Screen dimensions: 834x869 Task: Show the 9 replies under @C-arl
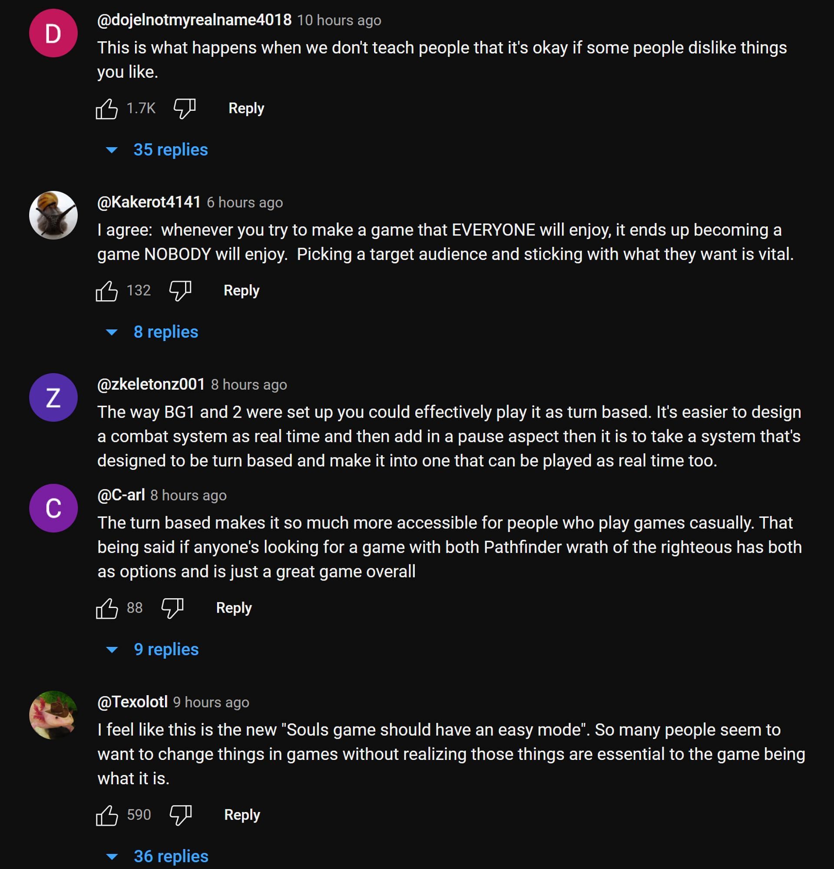166,650
